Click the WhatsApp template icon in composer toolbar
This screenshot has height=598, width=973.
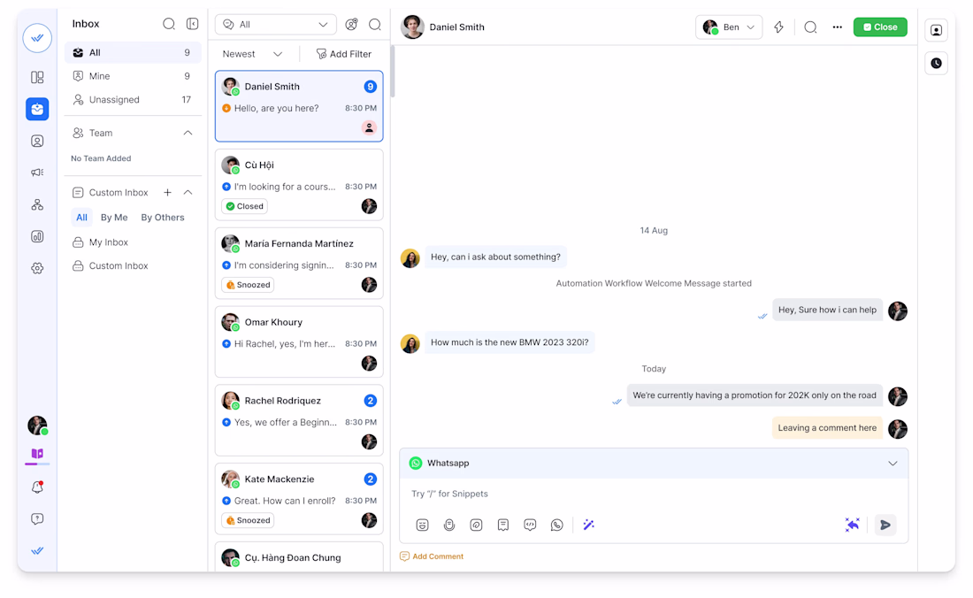pos(556,525)
